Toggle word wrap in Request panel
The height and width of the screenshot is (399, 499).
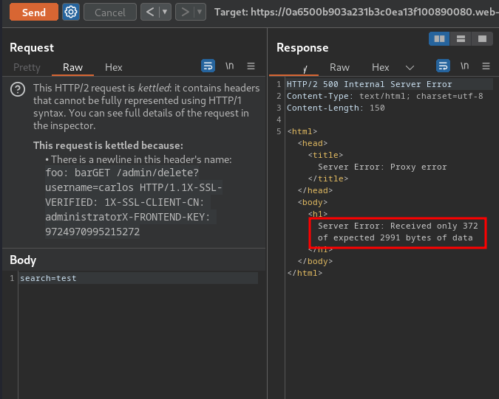coord(208,66)
